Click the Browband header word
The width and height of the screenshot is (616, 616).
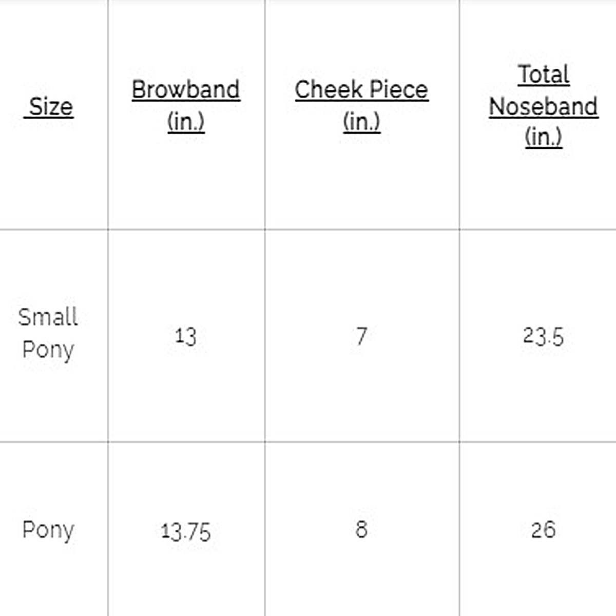[x=186, y=90]
